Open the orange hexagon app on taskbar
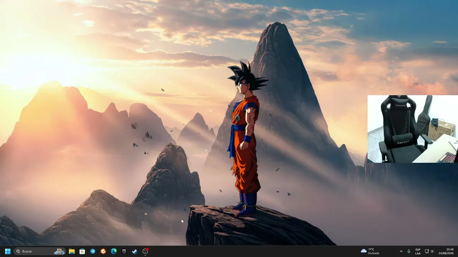The height and width of the screenshot is (257, 458). (x=103, y=251)
